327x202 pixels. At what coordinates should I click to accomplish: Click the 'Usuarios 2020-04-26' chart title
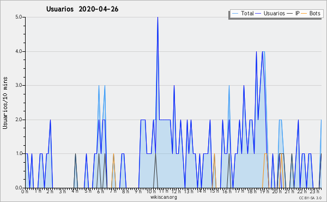pos(82,9)
